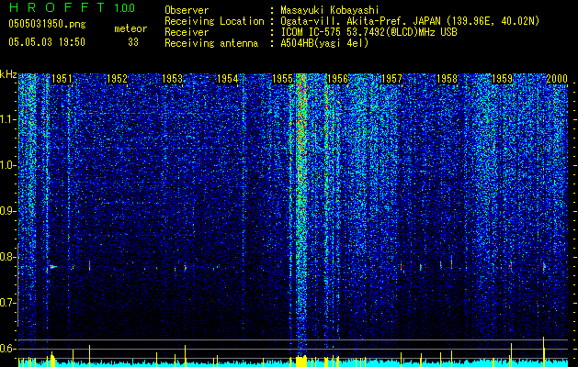Click the HROFFT title text
This screenshot has height=367, width=578.
click(57, 7)
